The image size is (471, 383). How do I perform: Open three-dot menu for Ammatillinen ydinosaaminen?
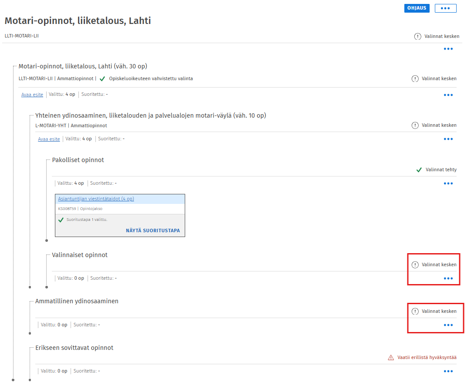click(448, 325)
